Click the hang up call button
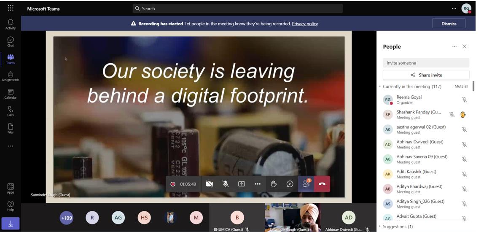This screenshot has height=232, width=484. point(322,184)
